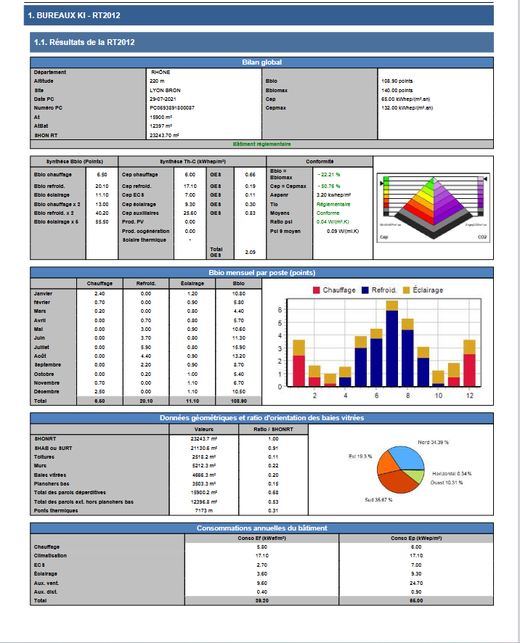Viewport: 520px width, 643px height.
Task: Click the 'Horizontal 0.34 %' pie label
Action: pyautogui.click(x=452, y=474)
